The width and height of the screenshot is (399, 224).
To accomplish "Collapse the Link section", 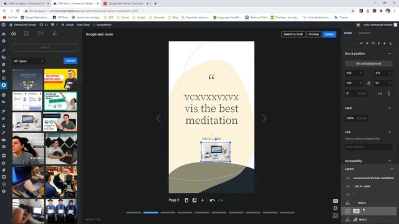I will [x=390, y=132].
